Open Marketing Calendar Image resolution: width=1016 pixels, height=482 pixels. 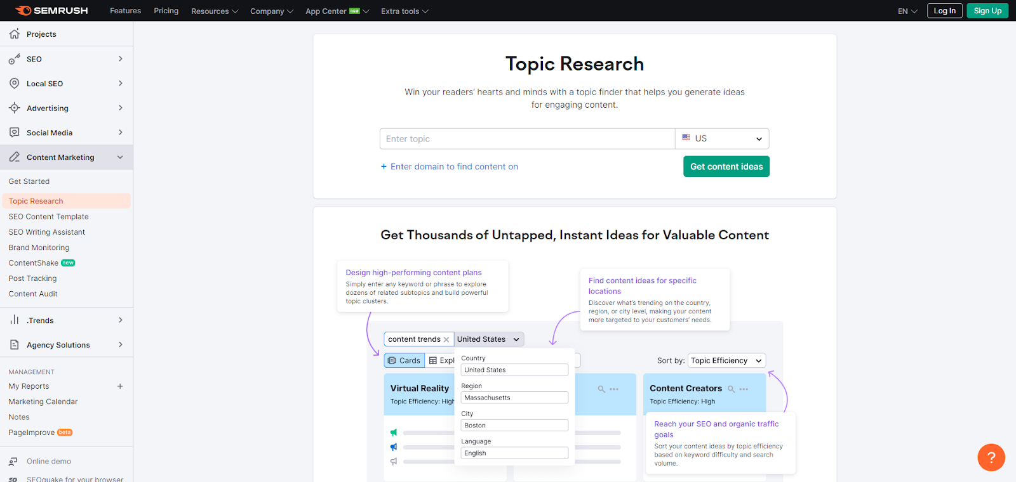(43, 401)
